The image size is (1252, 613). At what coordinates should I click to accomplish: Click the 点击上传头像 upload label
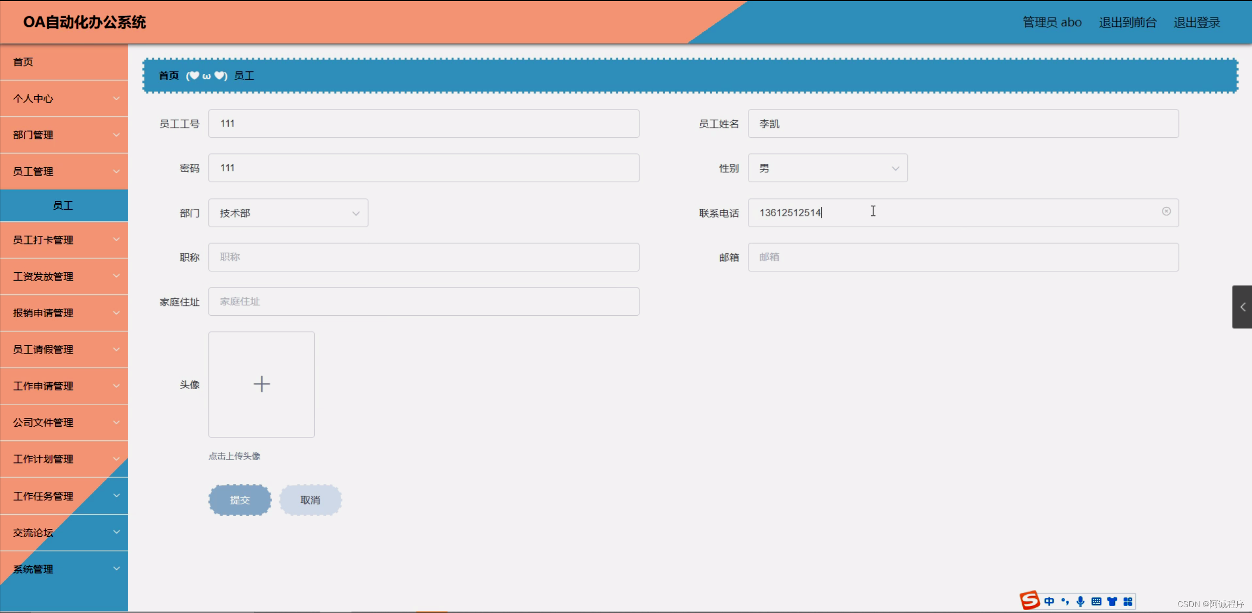[x=234, y=456]
